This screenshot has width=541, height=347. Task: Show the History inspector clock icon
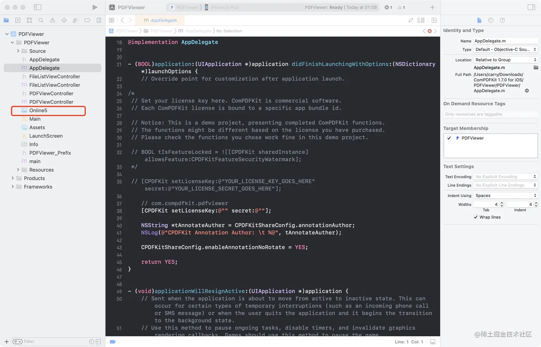491,20
